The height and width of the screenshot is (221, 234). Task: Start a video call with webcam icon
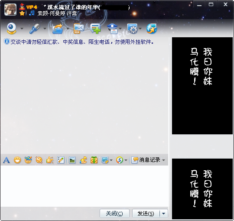[12, 28]
